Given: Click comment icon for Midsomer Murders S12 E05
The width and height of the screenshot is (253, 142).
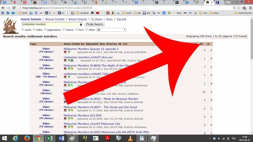Looking at the screenshot, I should (x=72, y=119).
